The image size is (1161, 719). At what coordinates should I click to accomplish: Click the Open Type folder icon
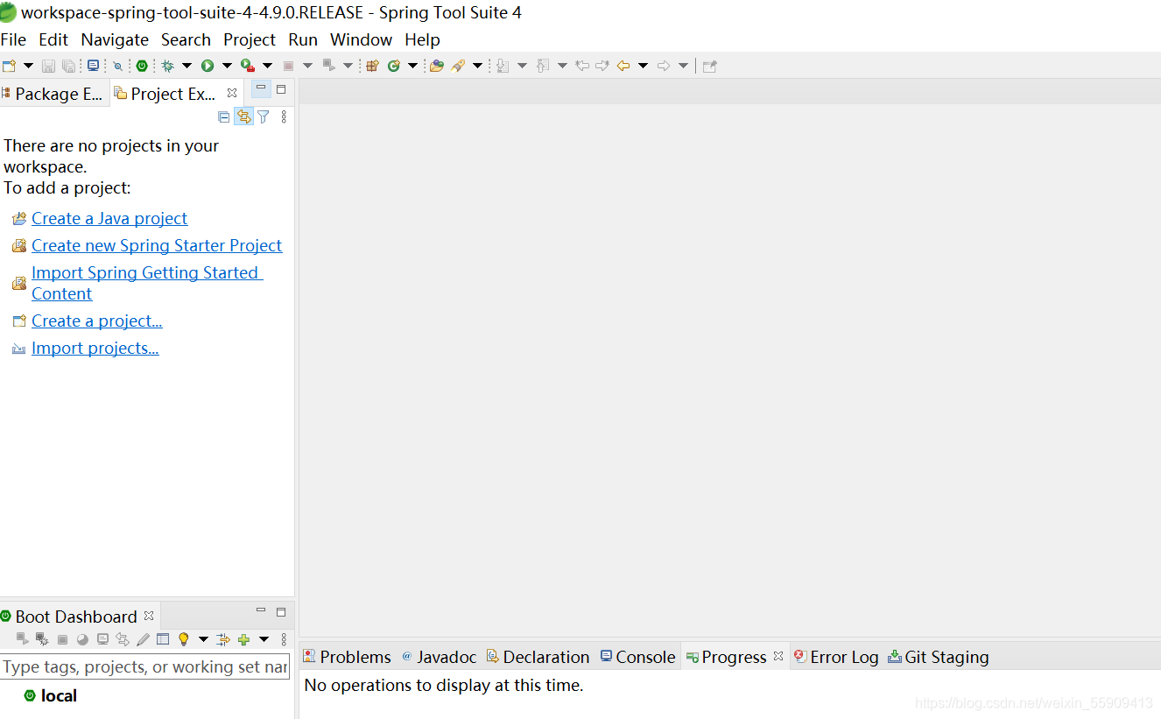point(437,66)
